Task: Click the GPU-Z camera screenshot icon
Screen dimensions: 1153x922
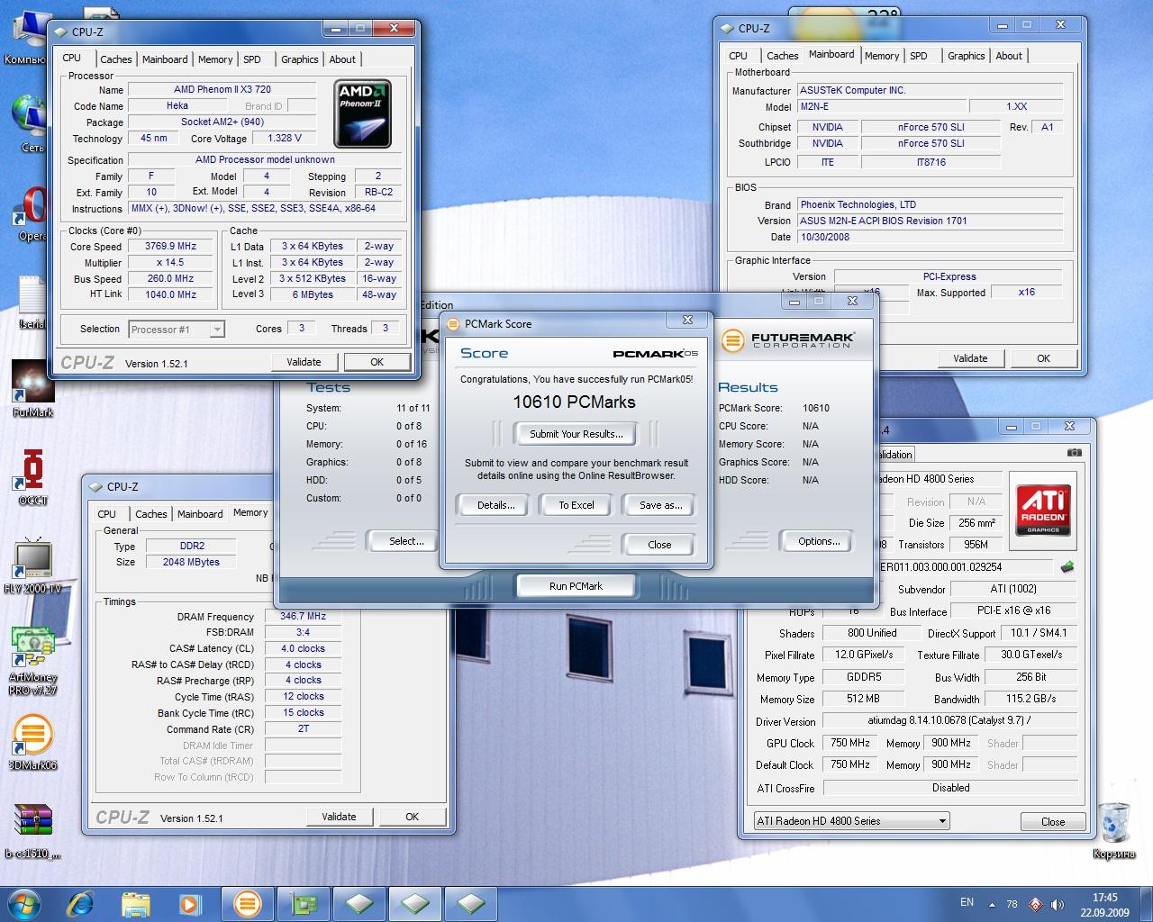Action: [1074, 453]
